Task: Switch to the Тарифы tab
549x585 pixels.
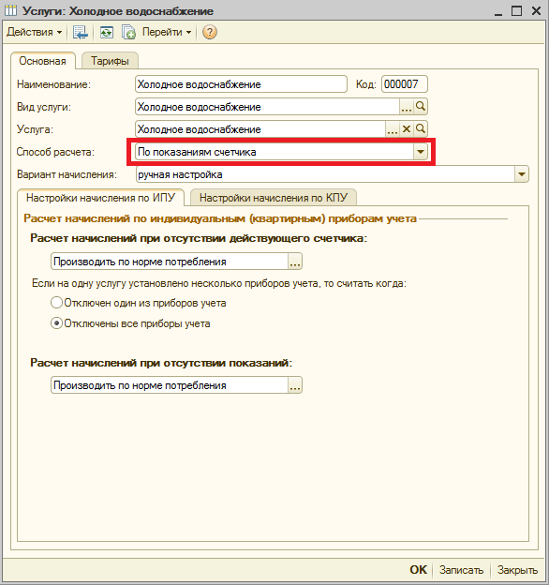Action: click(110, 61)
